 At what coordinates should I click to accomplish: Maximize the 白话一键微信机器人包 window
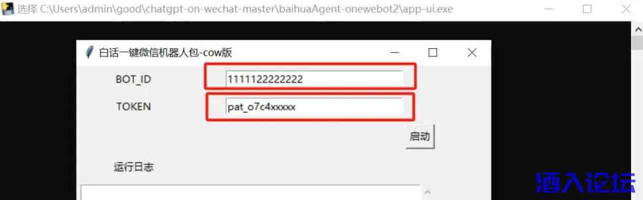point(433,52)
